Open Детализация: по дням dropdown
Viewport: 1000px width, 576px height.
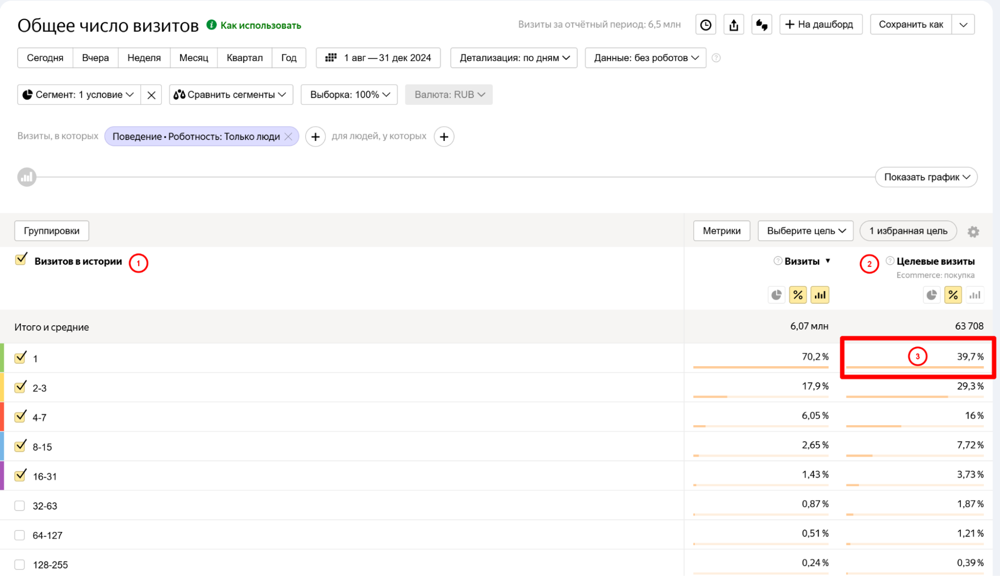[514, 58]
